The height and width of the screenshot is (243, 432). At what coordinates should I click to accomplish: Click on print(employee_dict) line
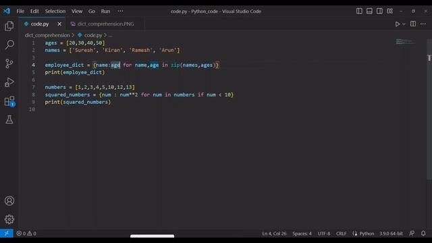pos(75,72)
